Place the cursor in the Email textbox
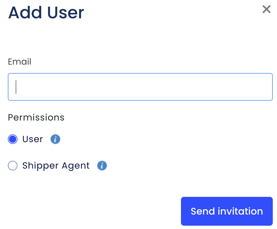Viewport: 277px width, 229px height. click(140, 87)
